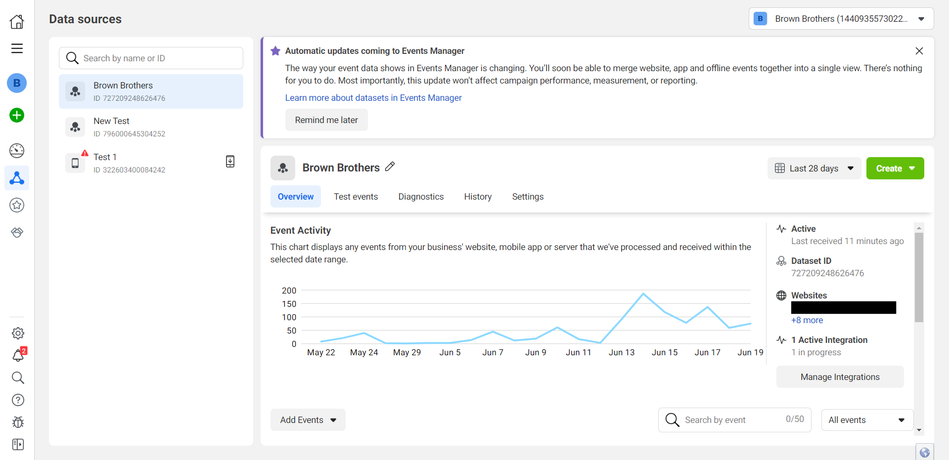Click the Last received 11 minutes ago text
Screen dimensions: 949x460
click(x=847, y=241)
